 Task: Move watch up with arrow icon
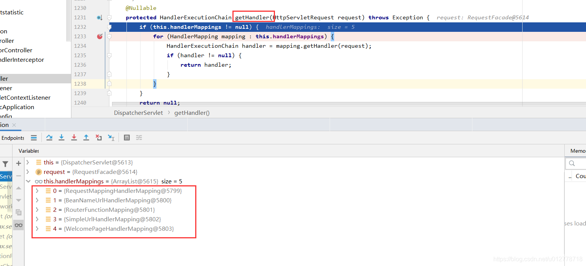pos(19,188)
